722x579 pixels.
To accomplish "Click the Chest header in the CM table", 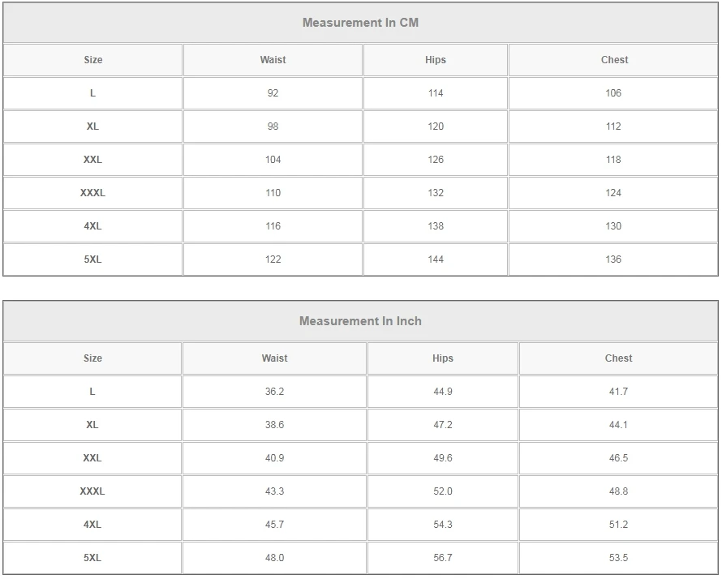I will click(614, 60).
